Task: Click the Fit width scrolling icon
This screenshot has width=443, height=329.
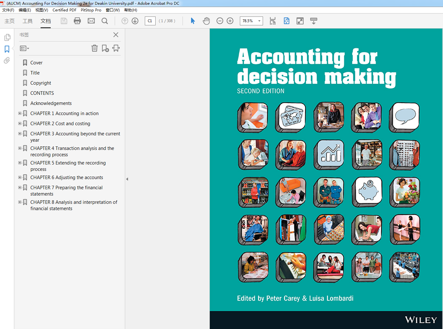Action: tap(273, 21)
